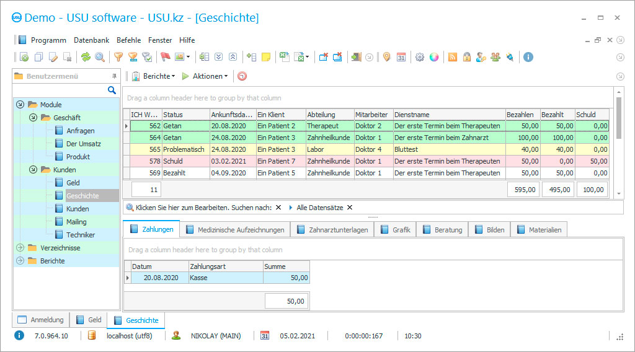Open the Datenbank menu
635x352 pixels.
pos(91,40)
